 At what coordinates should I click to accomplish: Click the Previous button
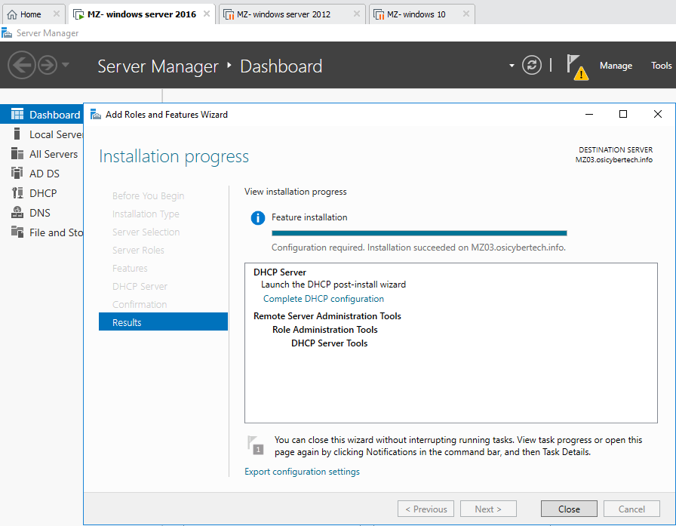point(426,509)
